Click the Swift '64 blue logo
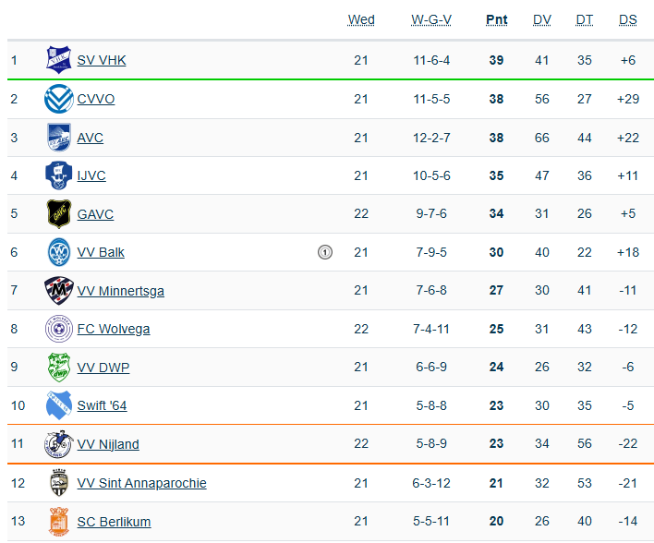Screen dimensions: 654x543 (59, 405)
